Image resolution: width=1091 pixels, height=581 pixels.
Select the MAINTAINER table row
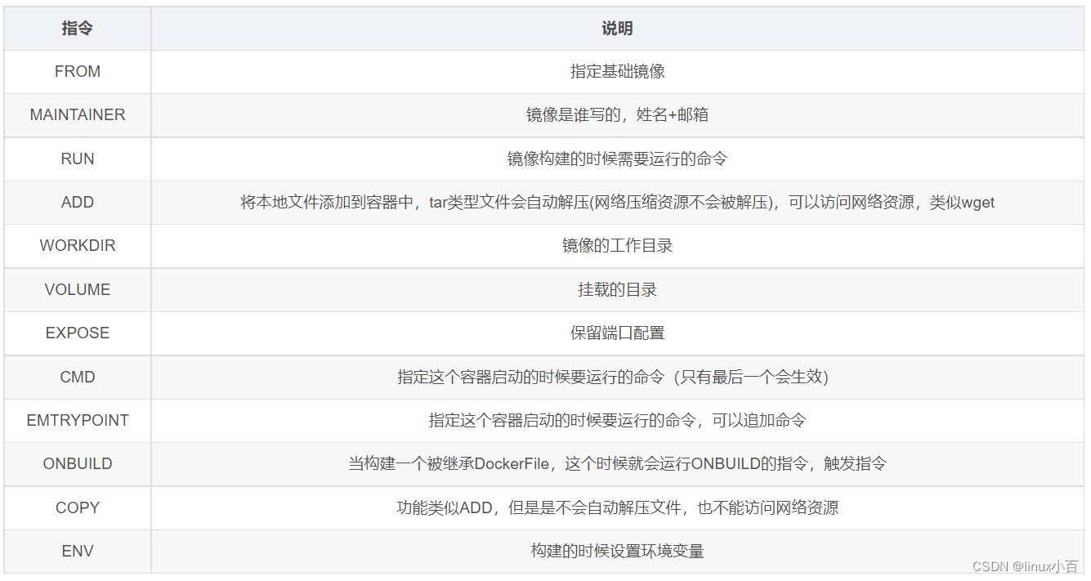78,115
